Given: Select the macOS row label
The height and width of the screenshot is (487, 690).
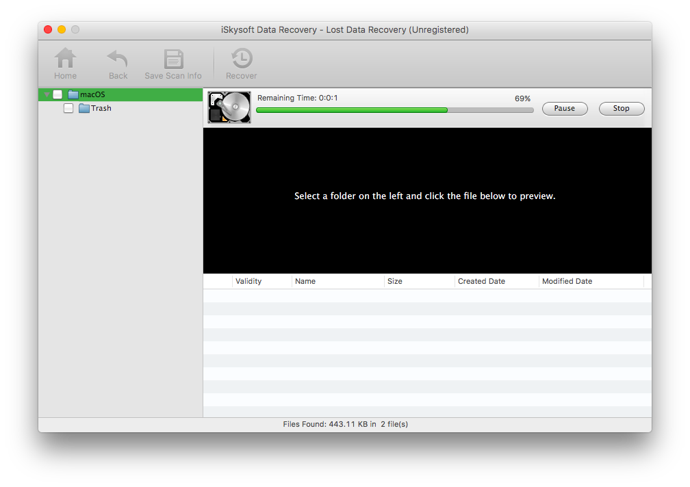Looking at the screenshot, I should pos(92,94).
